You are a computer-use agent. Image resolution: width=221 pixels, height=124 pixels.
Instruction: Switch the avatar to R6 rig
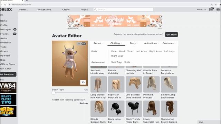click(79, 44)
